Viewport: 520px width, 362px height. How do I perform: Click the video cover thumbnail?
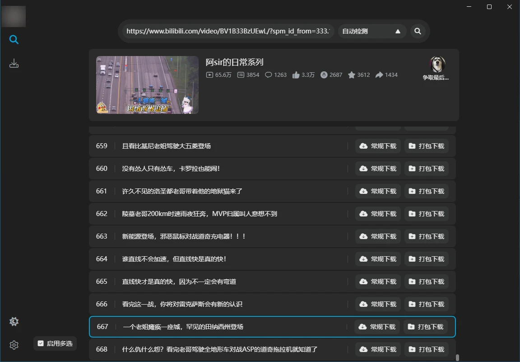(x=147, y=85)
